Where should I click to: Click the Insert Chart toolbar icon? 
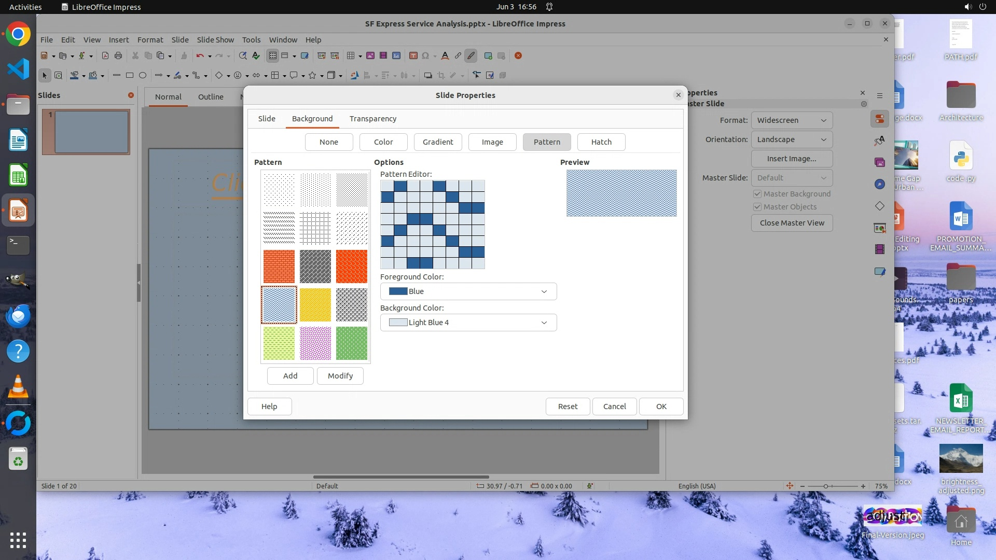click(396, 56)
